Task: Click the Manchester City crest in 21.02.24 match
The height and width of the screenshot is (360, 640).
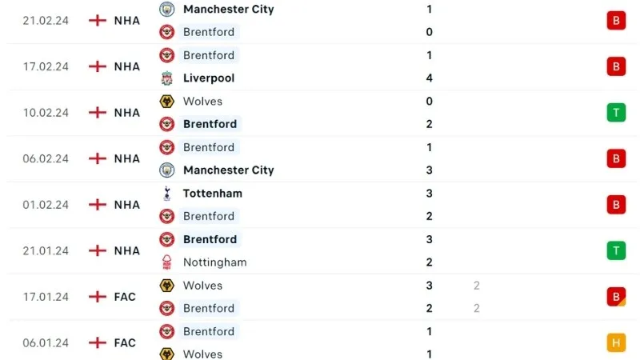Action: 167,10
